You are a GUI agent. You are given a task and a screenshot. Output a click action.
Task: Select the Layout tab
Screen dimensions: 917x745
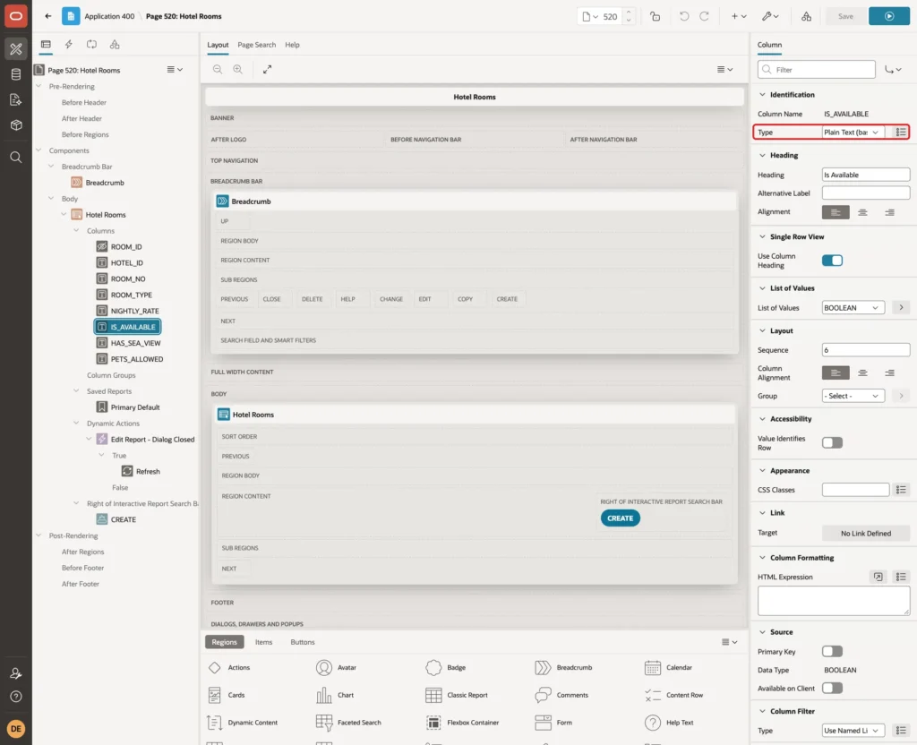coord(218,45)
